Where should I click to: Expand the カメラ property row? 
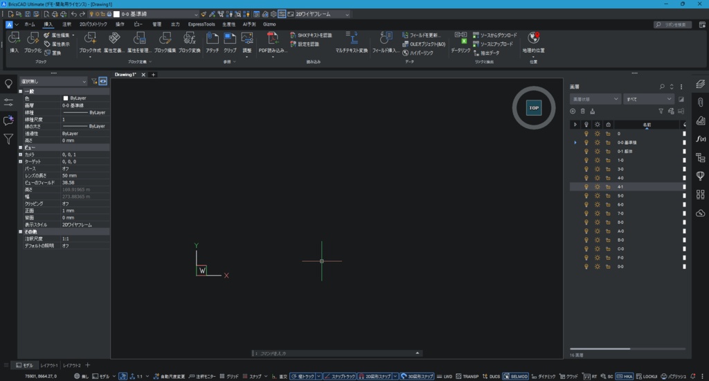point(20,154)
